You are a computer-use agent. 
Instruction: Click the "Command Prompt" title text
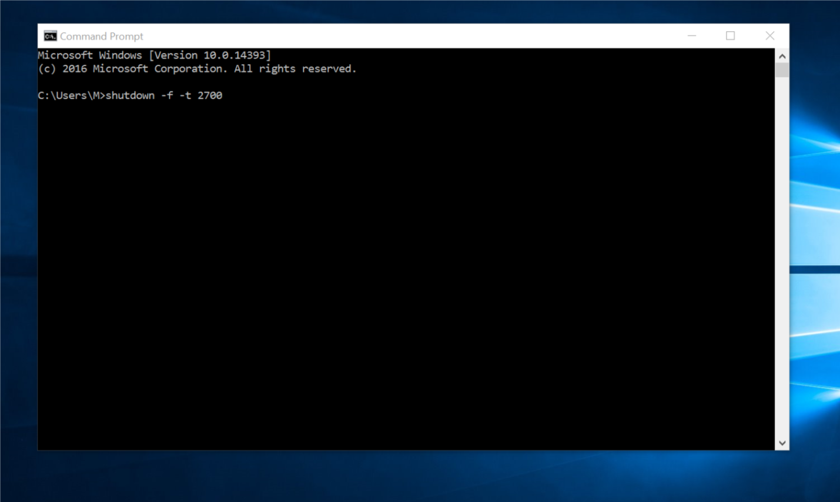coord(101,36)
